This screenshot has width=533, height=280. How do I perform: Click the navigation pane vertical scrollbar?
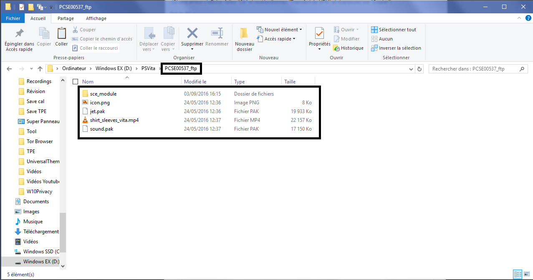tap(63, 234)
